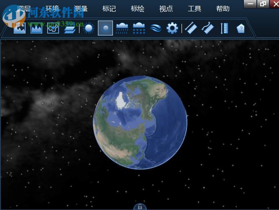Viewport: 279px width, 210px height.
Task: Select the curved path distance ruler tool
Action: tap(207, 28)
